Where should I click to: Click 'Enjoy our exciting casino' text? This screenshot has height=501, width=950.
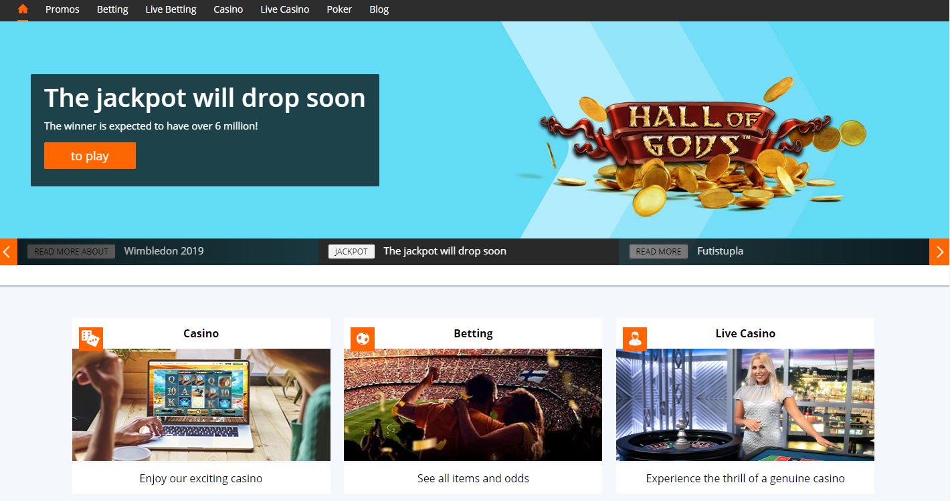(201, 478)
